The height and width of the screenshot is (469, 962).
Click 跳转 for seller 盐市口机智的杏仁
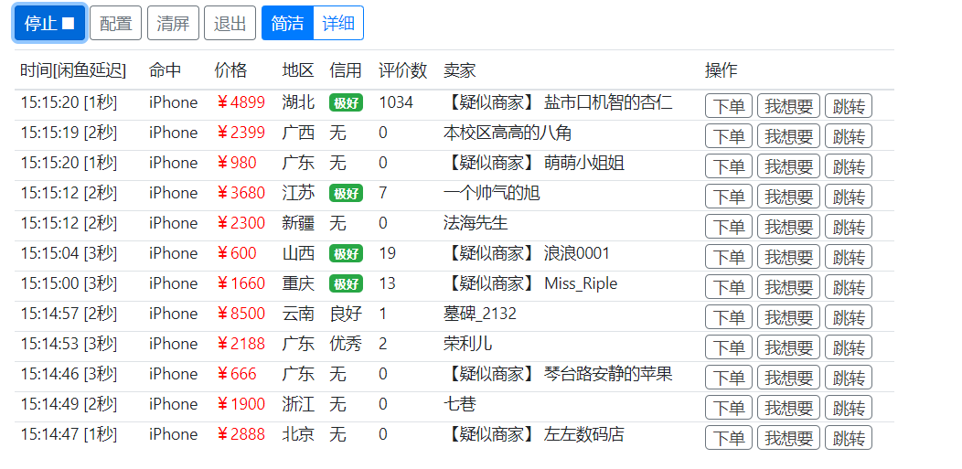tap(848, 106)
